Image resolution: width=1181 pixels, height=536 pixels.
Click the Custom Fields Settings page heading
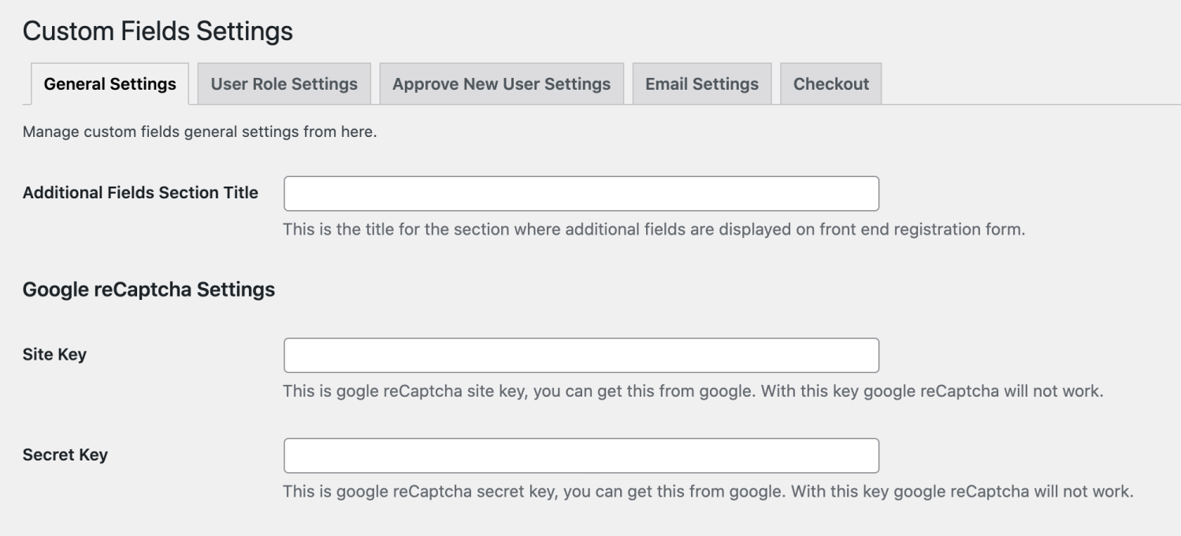(x=158, y=31)
